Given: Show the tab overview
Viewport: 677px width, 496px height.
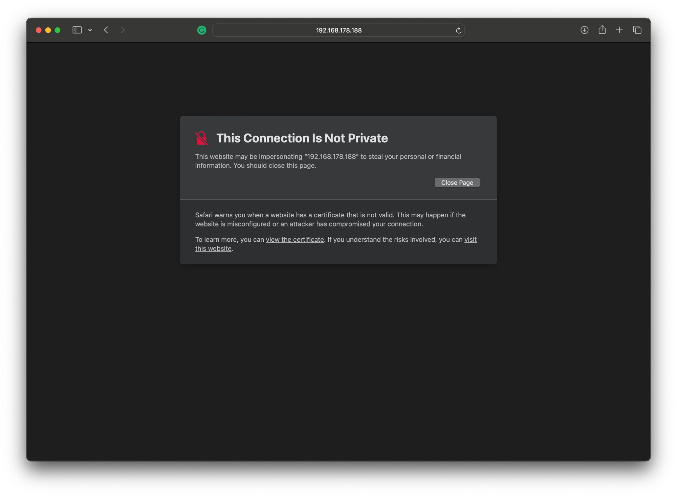Looking at the screenshot, I should point(637,30).
